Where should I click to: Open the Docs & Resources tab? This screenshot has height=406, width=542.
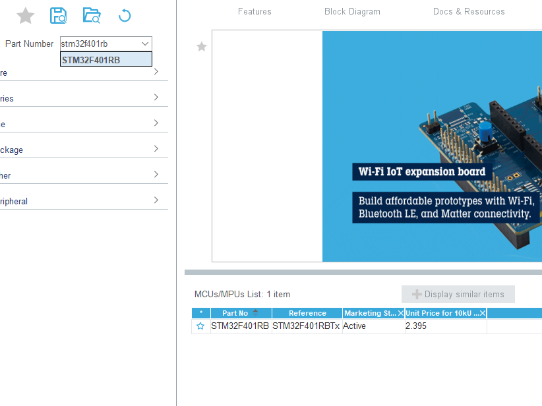(469, 11)
